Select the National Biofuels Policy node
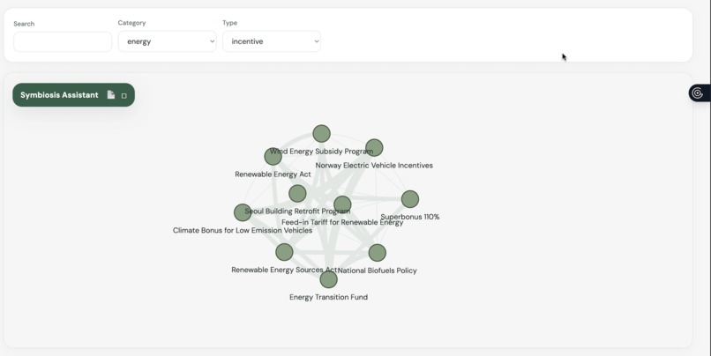Screen dimensions: 711x356 point(378,253)
